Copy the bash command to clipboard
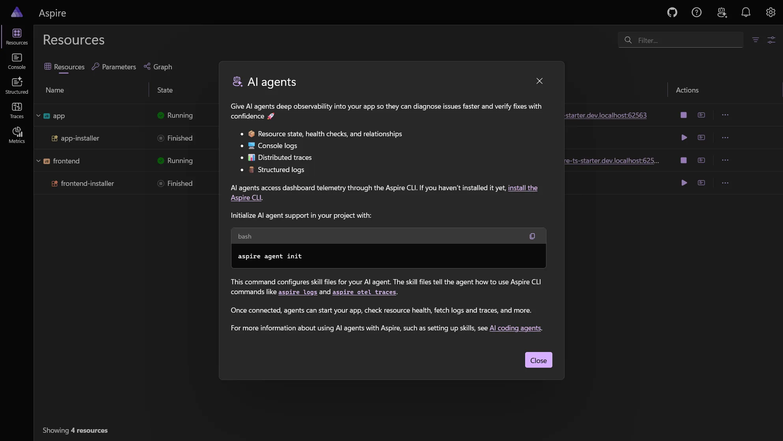This screenshot has height=441, width=783. click(532, 236)
